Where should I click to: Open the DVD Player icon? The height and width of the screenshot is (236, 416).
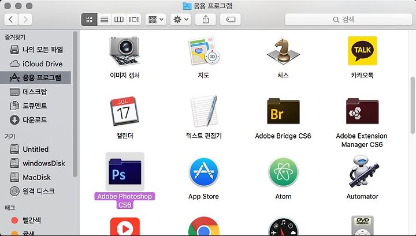click(362, 226)
